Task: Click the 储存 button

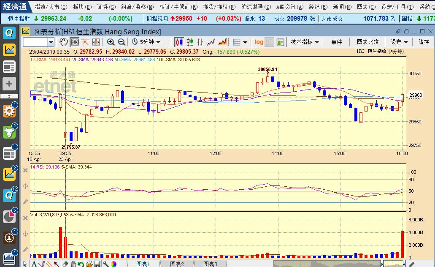Action: coord(423,42)
